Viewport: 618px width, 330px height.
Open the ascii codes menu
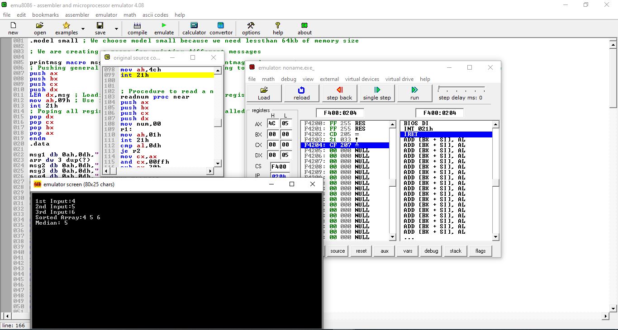[x=155, y=14]
